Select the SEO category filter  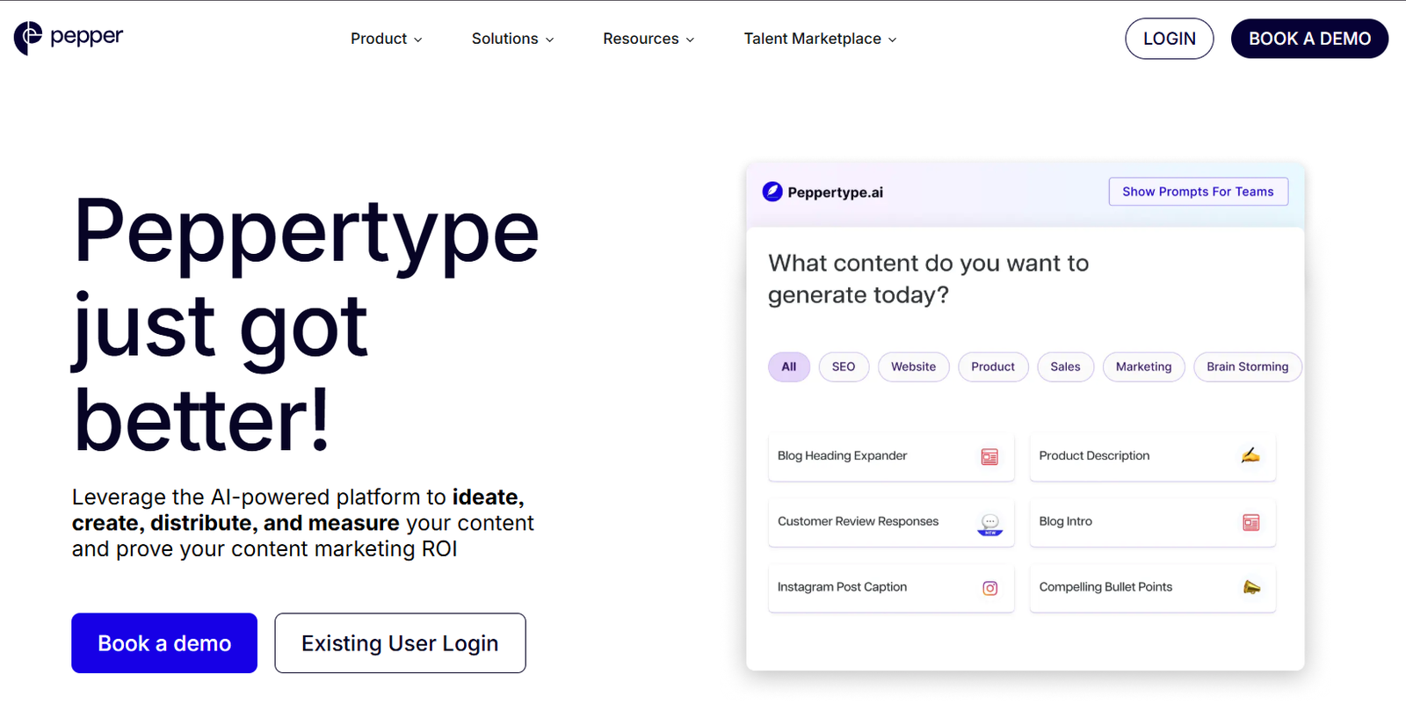tap(843, 366)
